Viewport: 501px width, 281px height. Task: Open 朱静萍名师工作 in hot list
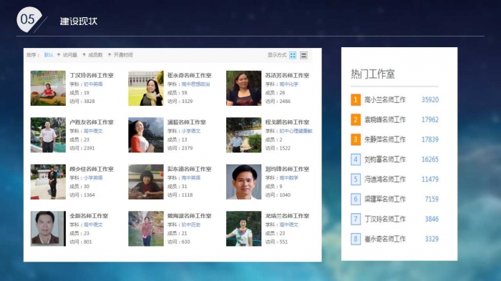pos(385,139)
